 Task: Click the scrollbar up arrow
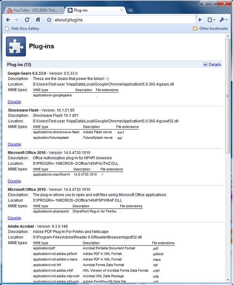point(228,36)
